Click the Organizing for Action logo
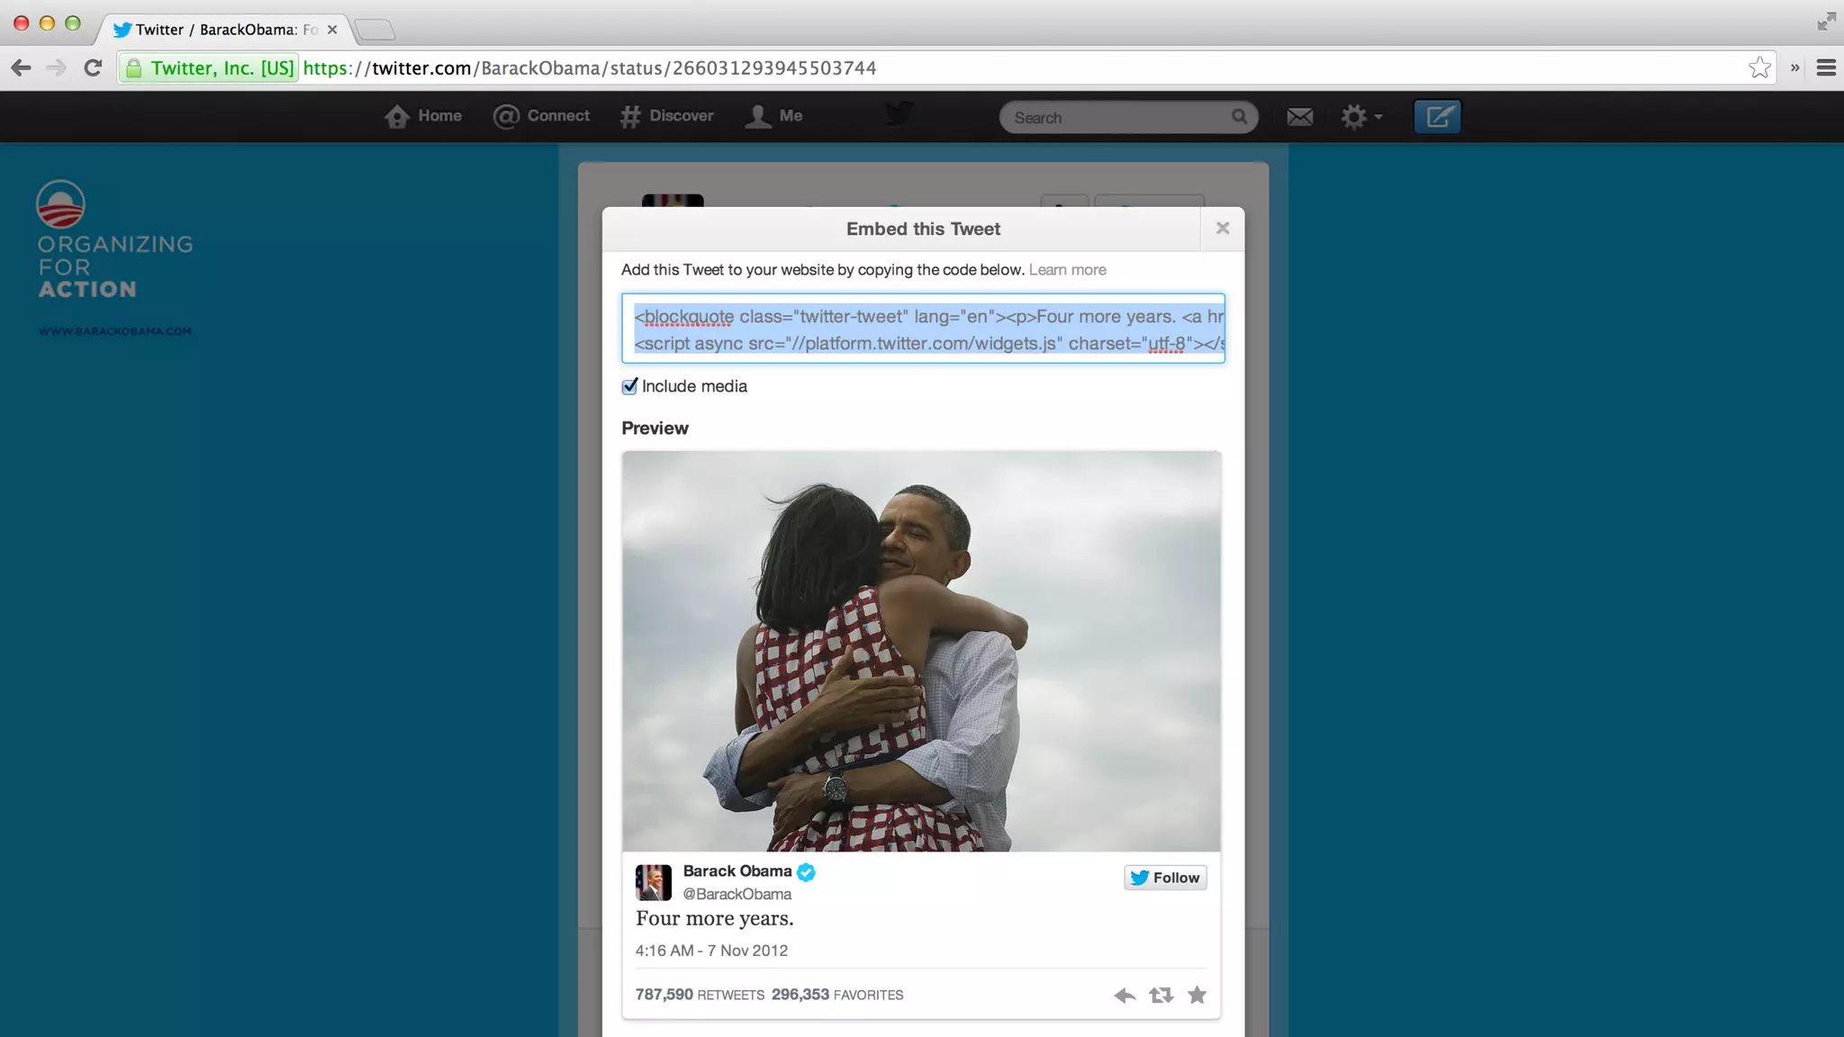1844x1037 pixels. [x=114, y=240]
